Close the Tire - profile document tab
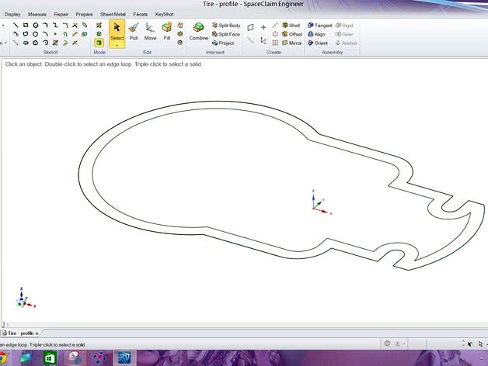 point(37,333)
